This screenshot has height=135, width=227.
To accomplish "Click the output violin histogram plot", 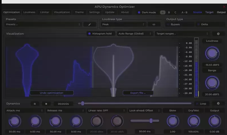I will pos(113,70).
